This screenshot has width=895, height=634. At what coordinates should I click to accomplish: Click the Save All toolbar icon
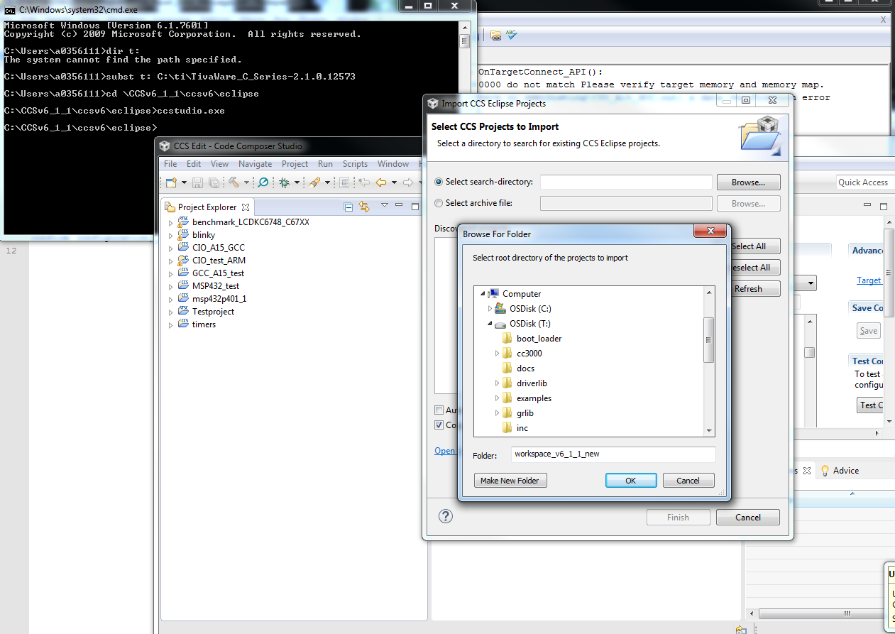click(x=214, y=182)
